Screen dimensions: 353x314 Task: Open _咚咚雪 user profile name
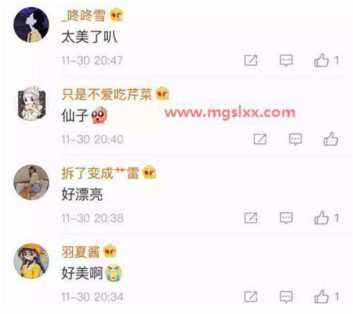point(83,16)
